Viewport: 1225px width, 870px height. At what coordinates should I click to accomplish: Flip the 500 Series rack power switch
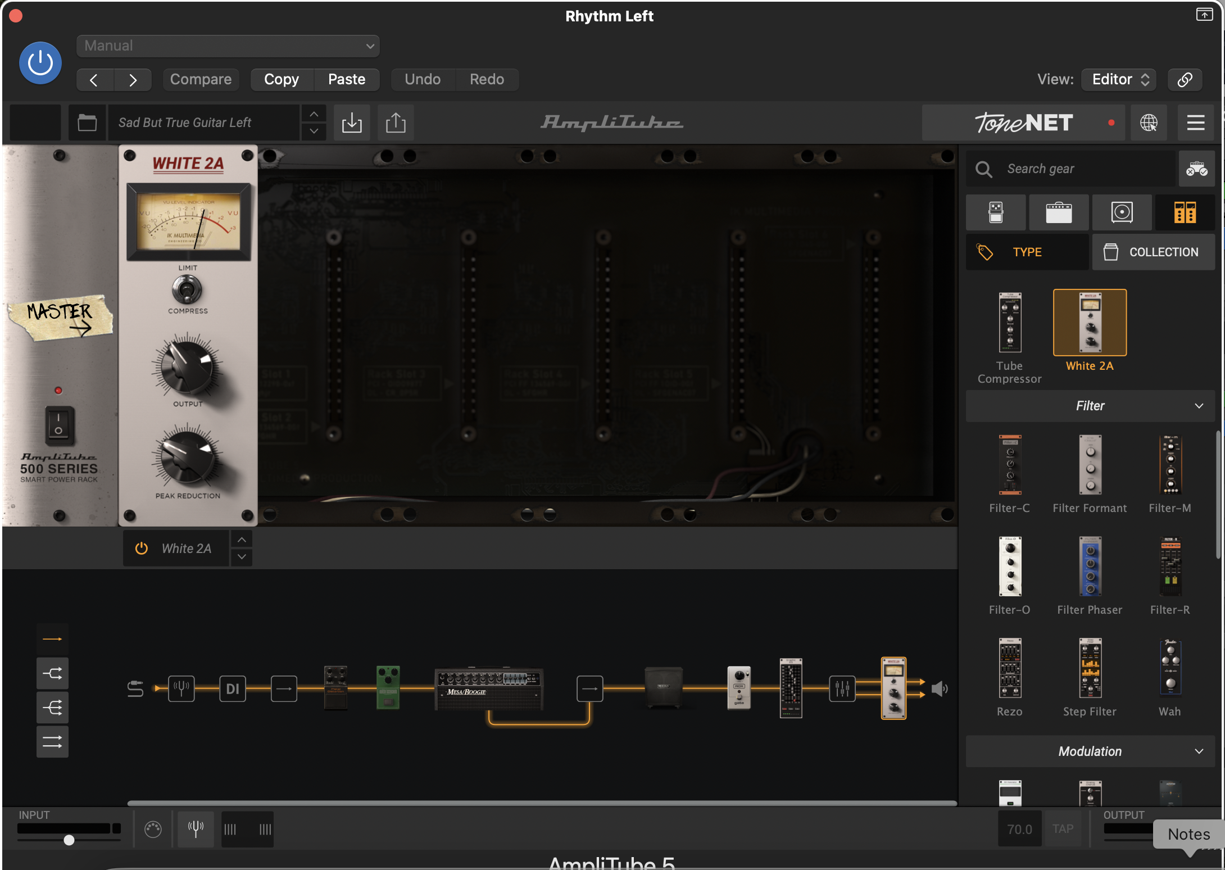[x=58, y=425]
